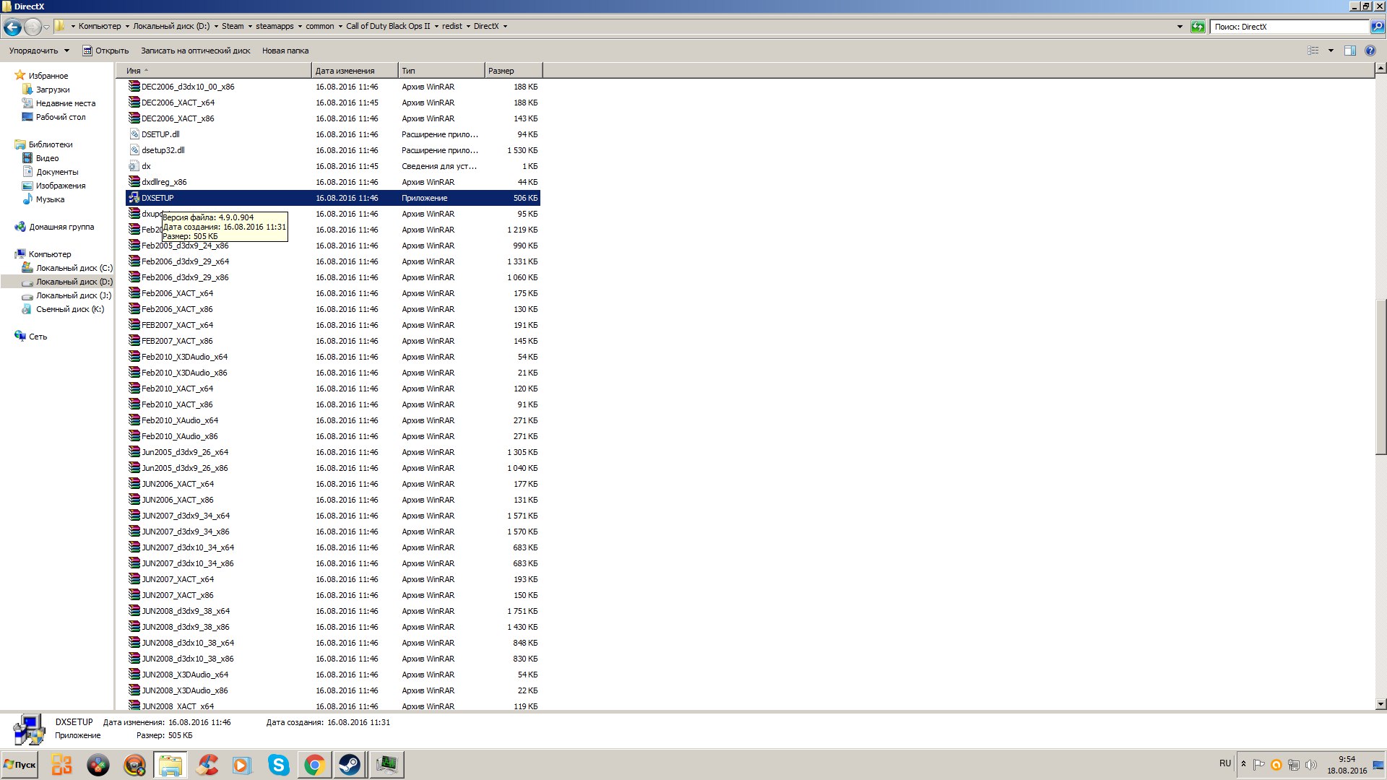Open Skype from the taskbar
The height and width of the screenshot is (780, 1387).
[278, 765]
